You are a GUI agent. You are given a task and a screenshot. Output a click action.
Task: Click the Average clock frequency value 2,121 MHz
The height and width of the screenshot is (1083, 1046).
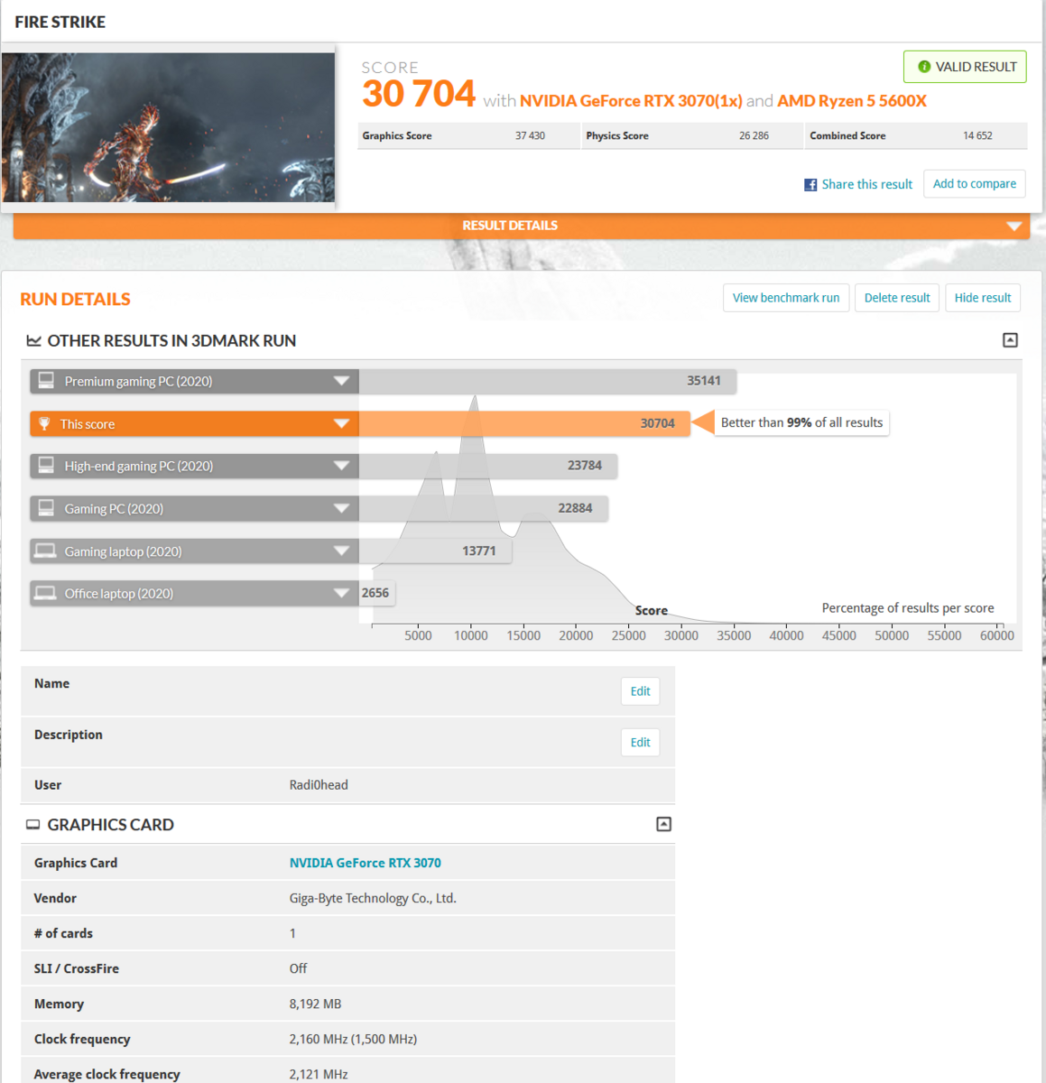319,1074
